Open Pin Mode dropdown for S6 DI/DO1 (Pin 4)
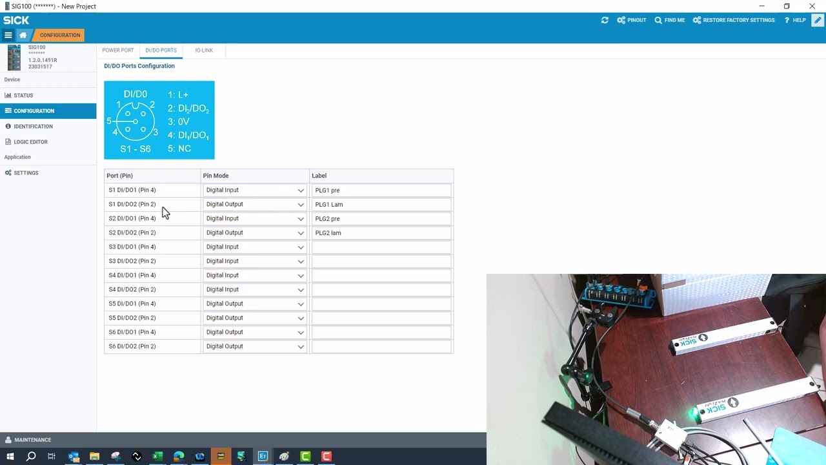Viewport: 826px width, 465px height. pyautogui.click(x=254, y=332)
